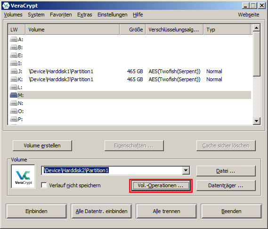268x229 pixels.
Task: Click the Alle trennen button
Action: 166,211
